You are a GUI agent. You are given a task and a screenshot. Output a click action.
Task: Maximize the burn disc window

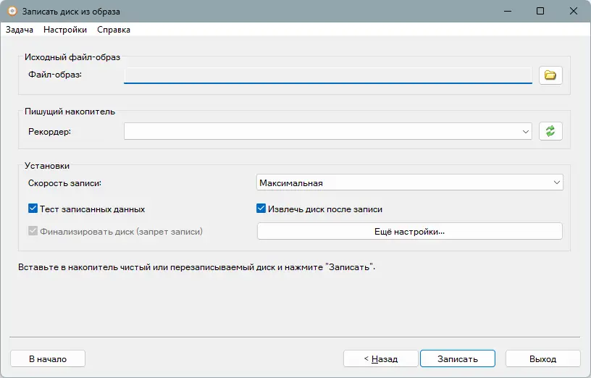click(540, 12)
